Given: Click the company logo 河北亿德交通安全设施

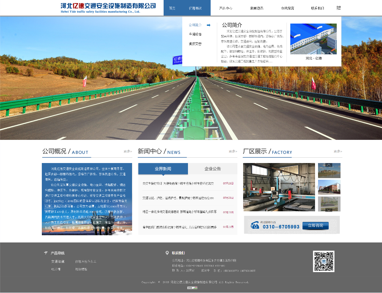Looking at the screenshot, I should (108, 8).
